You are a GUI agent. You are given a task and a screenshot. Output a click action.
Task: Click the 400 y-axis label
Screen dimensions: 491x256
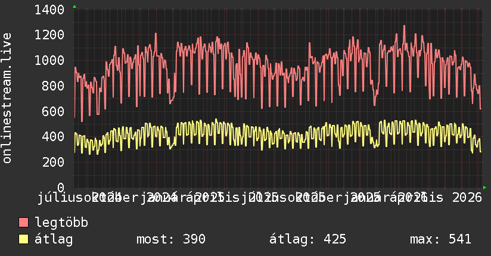pyautogui.click(x=53, y=136)
